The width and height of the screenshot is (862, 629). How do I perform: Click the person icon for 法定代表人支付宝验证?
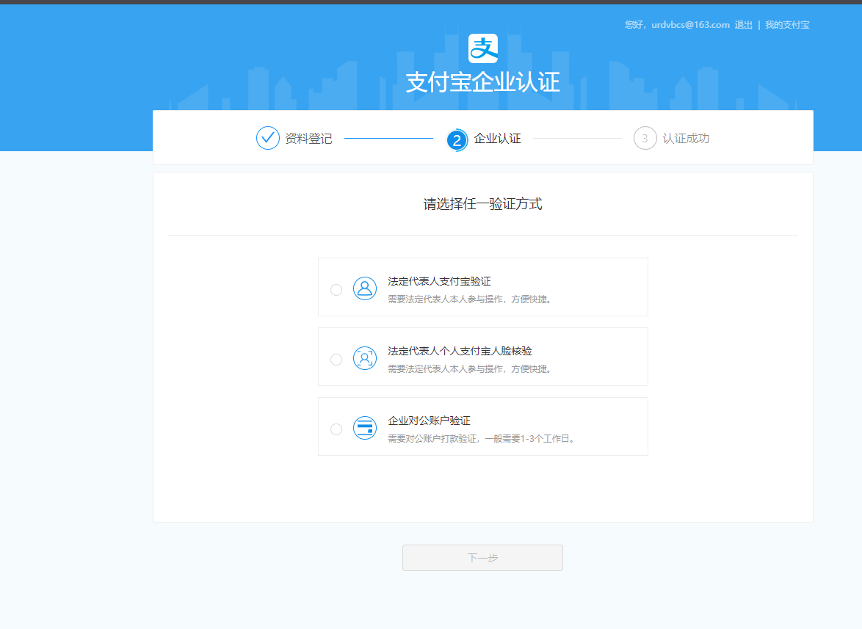[364, 288]
